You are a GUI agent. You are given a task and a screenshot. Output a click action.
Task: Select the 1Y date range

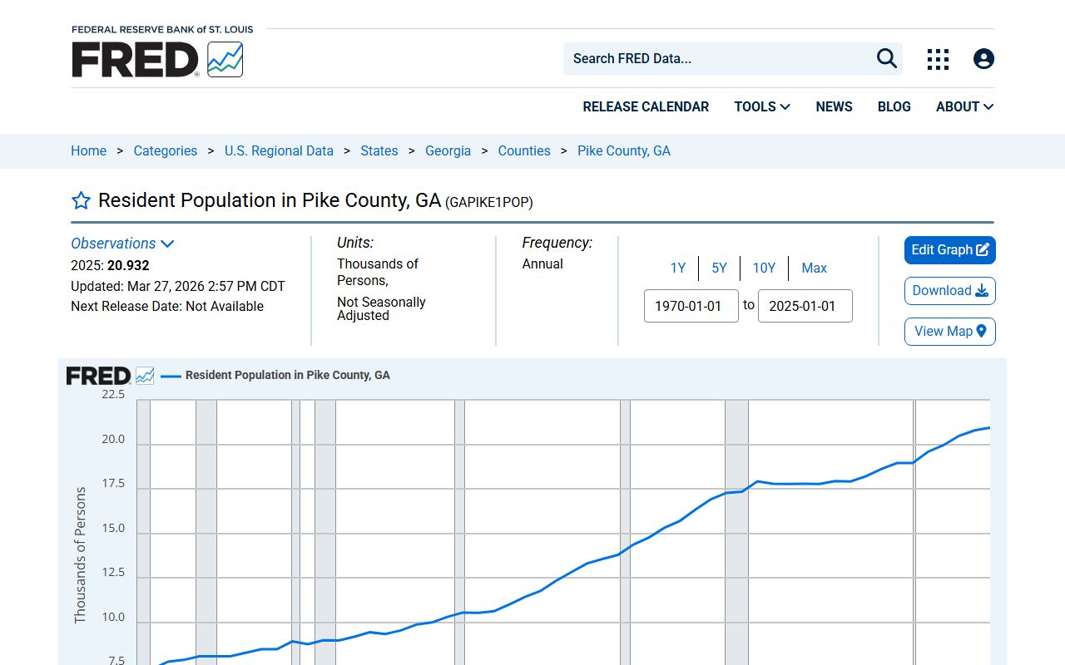pyautogui.click(x=678, y=268)
